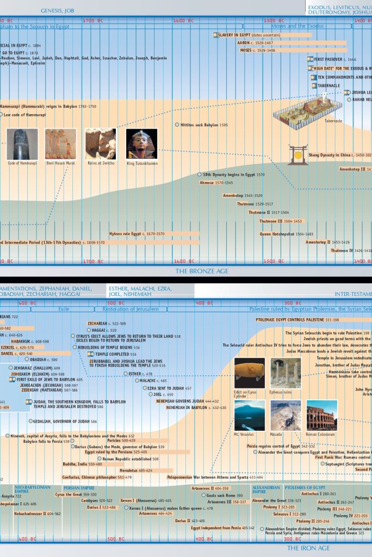Click the Code of Hammurabi stone photo
Image resolution: width=372 pixels, height=557 pixels.
22,144
